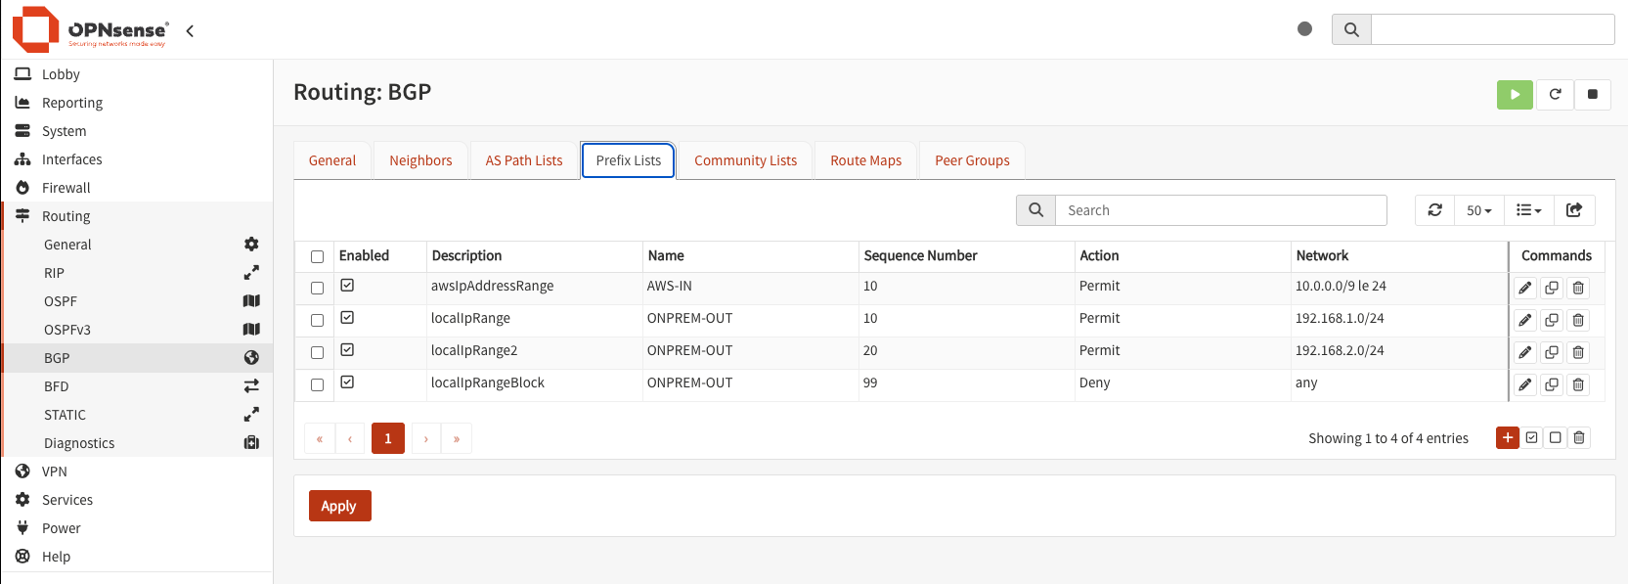
Task: Refresh the prefix list table
Action: pyautogui.click(x=1434, y=210)
